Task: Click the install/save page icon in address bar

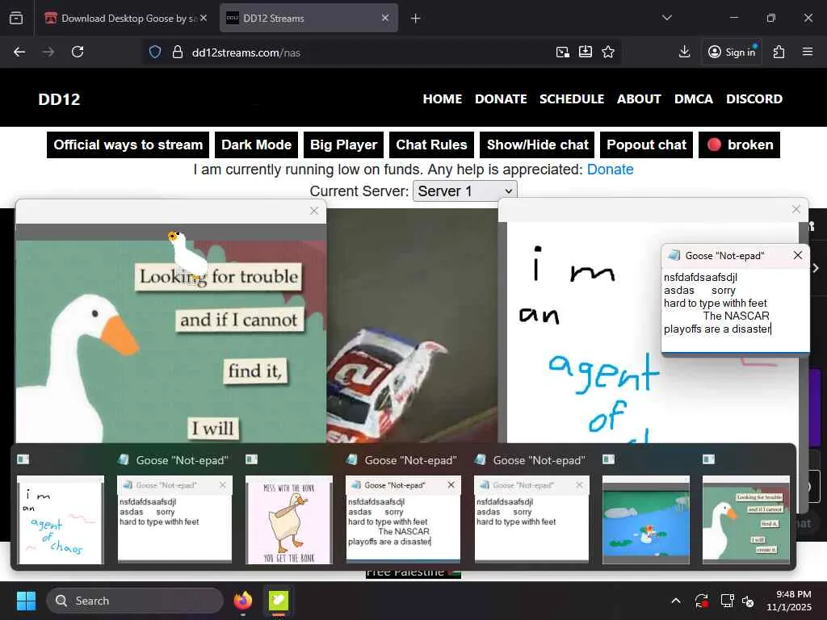Action: 586,52
